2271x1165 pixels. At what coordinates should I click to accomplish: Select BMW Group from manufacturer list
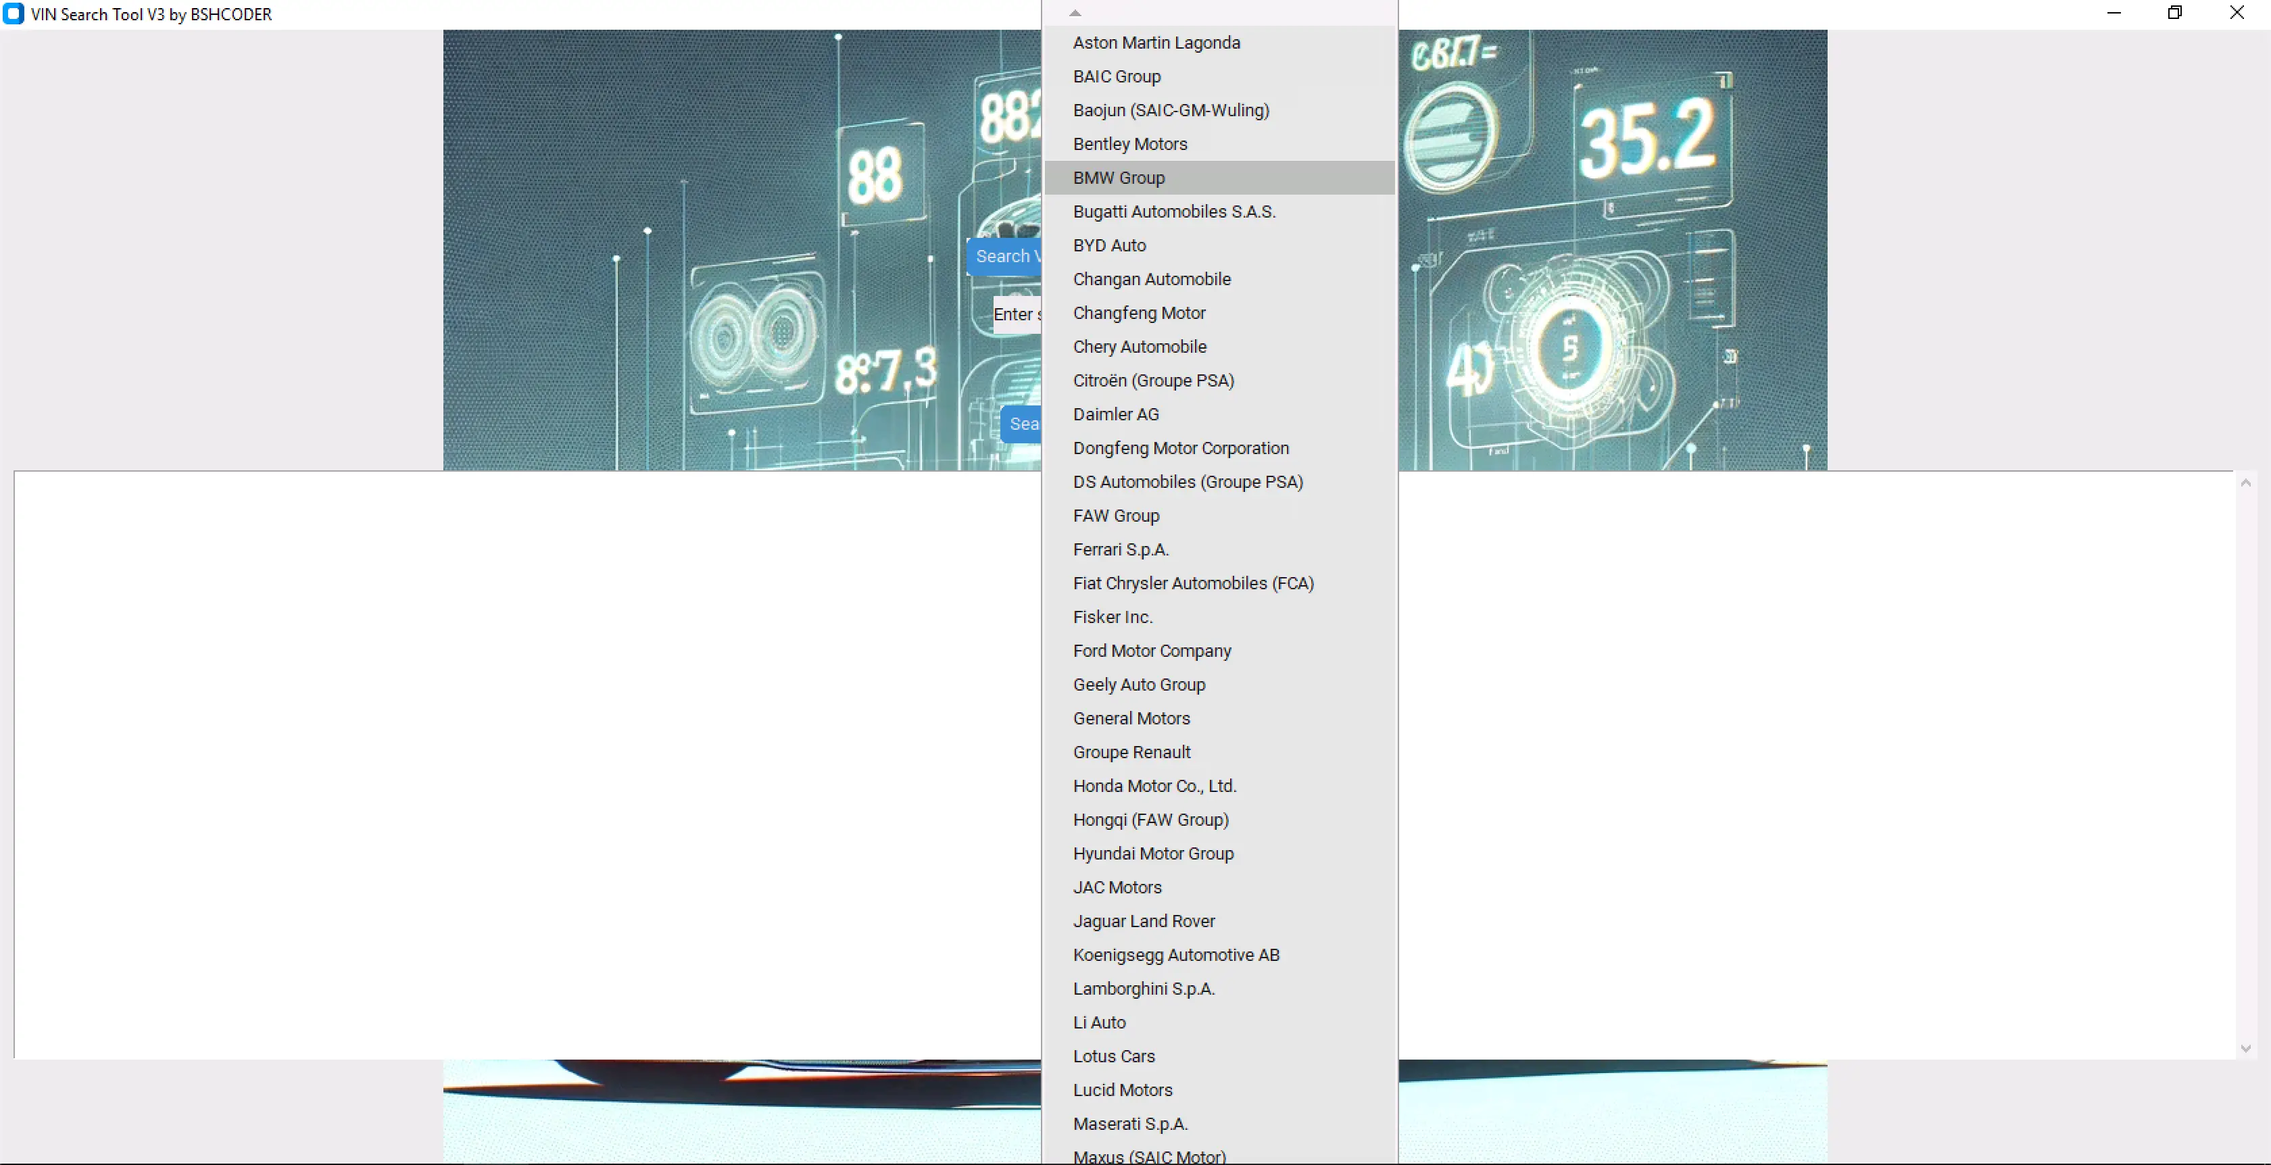(1118, 178)
